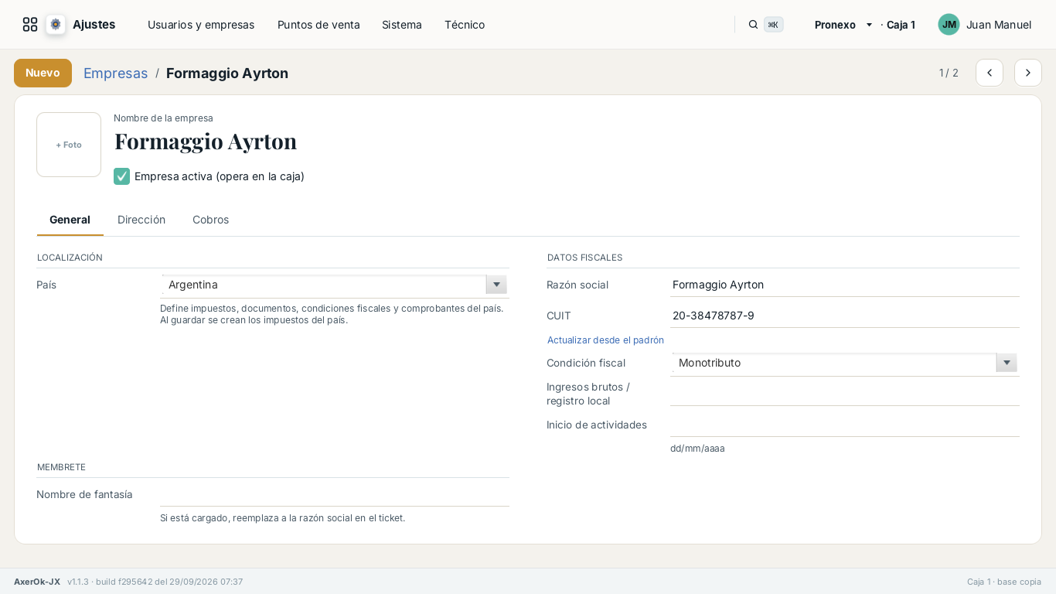This screenshot has width=1056, height=594.
Task: Go back to Empresas breadcrumb
Action: [115, 73]
